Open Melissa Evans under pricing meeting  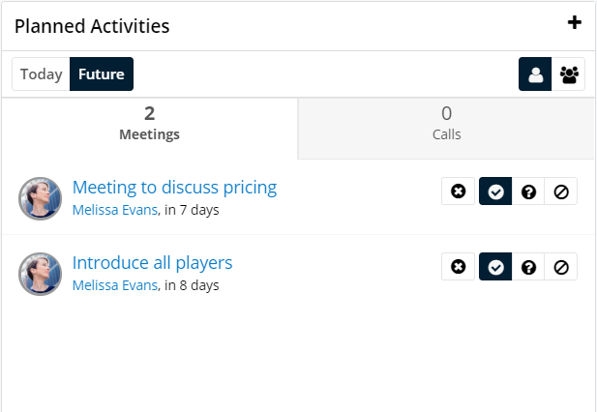tap(115, 210)
